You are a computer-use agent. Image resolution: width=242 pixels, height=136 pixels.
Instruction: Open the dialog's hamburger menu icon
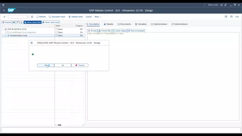pyautogui.click(x=32, y=43)
